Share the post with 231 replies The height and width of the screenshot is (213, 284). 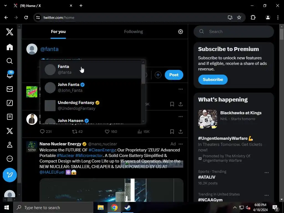click(181, 131)
